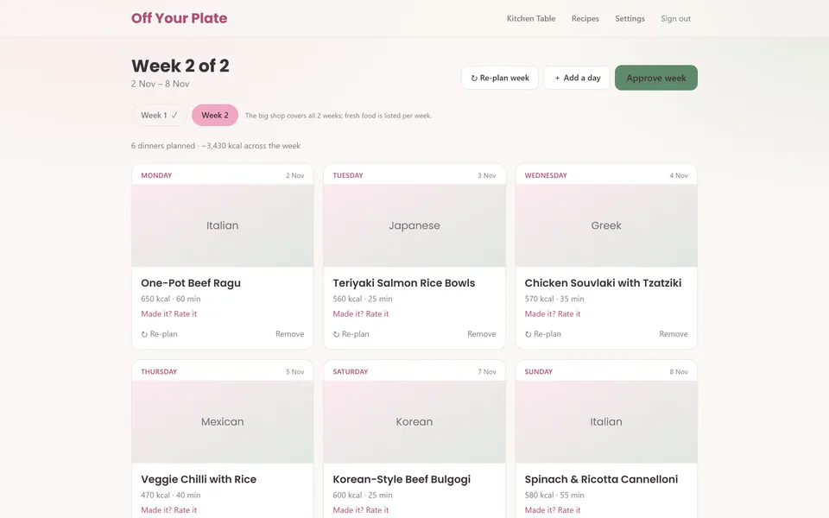Viewport: 829px width, 518px height.
Task: Rate the Teriyaki Salmon Rice Bowls dinner
Action: point(361,314)
